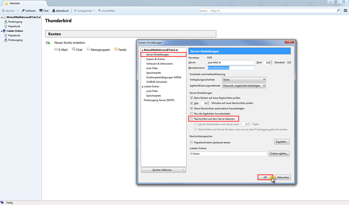Toggle Neue Nachrichten automatisch herunterladen

point(191,108)
